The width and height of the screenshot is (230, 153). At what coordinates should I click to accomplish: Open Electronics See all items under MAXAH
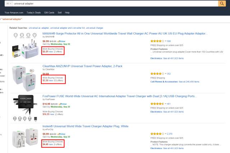[x=167, y=58]
